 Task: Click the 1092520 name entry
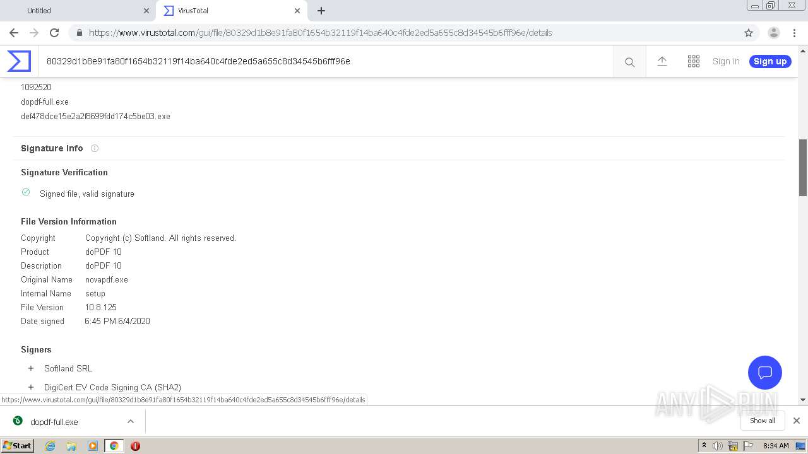click(36, 87)
